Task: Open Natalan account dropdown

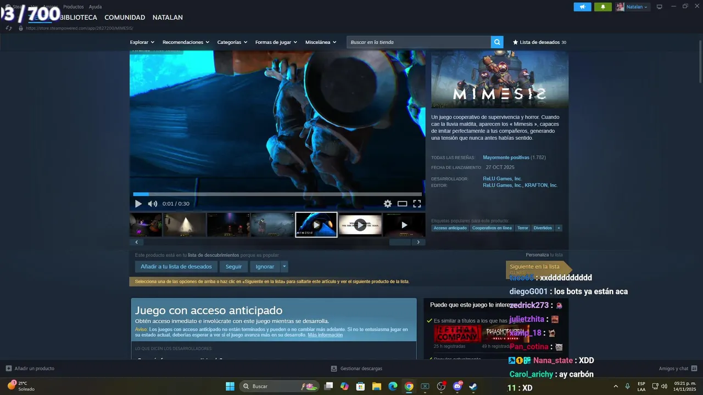Action: coord(632,7)
